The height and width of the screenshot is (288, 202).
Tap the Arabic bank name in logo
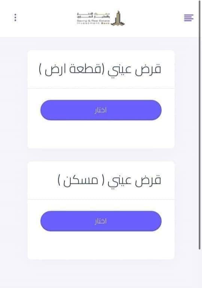tap(94, 16)
